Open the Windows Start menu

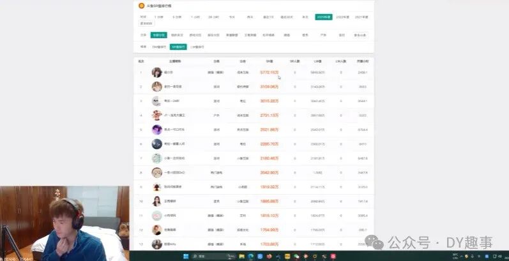pyautogui.click(x=186, y=256)
